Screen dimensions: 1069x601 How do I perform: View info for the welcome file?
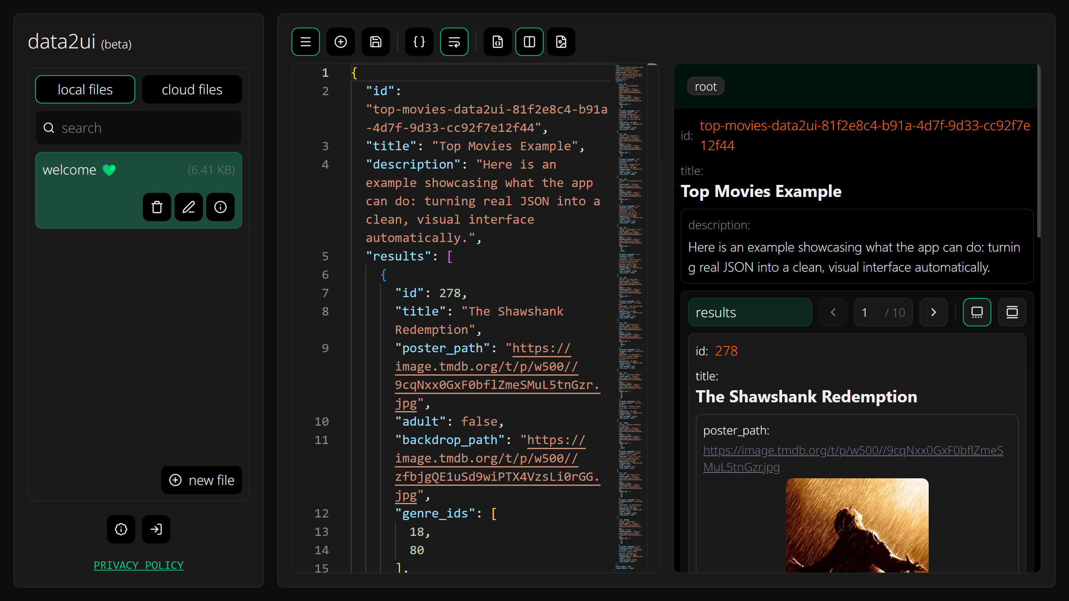coord(220,207)
